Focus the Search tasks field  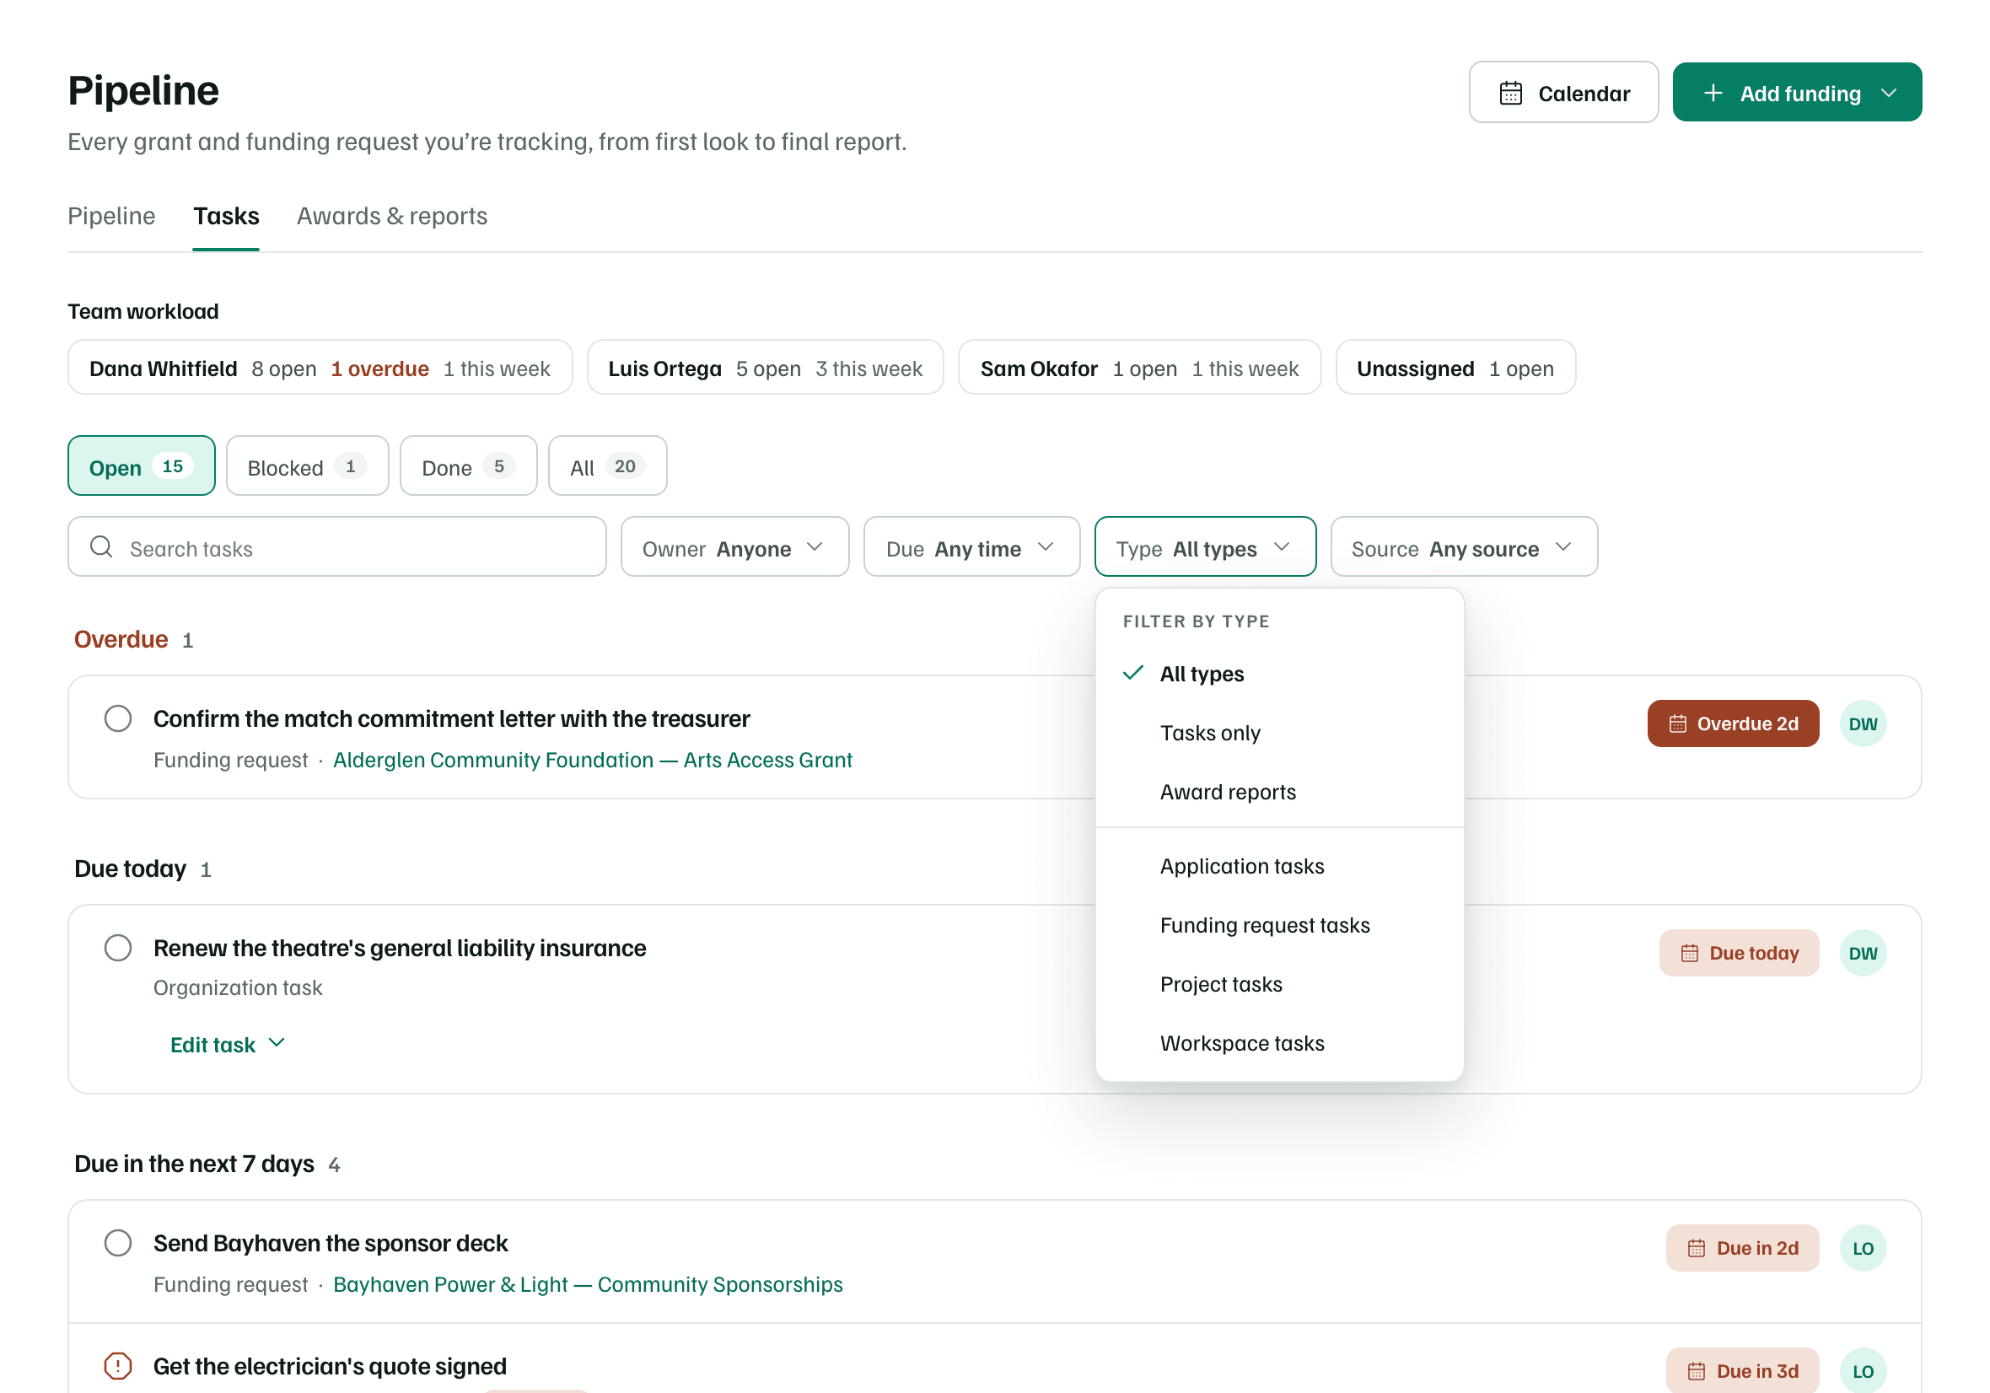337,547
